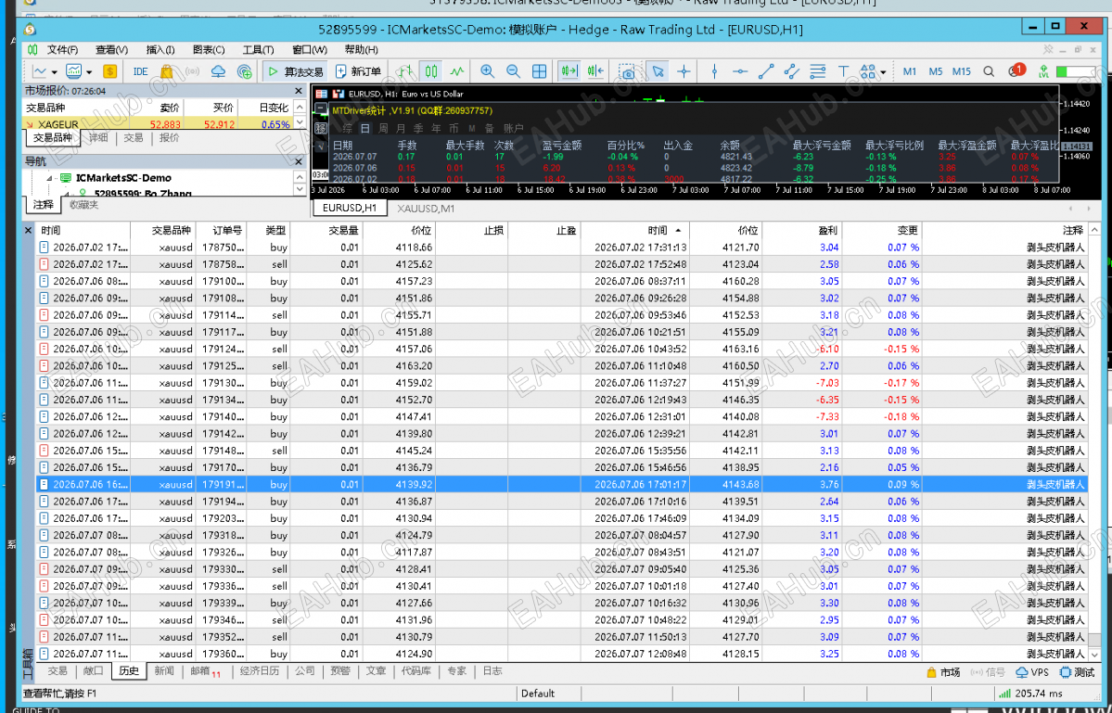Open 市场 link in toolbox bottom bar
This screenshot has height=713, width=1112.
pyautogui.click(x=943, y=672)
